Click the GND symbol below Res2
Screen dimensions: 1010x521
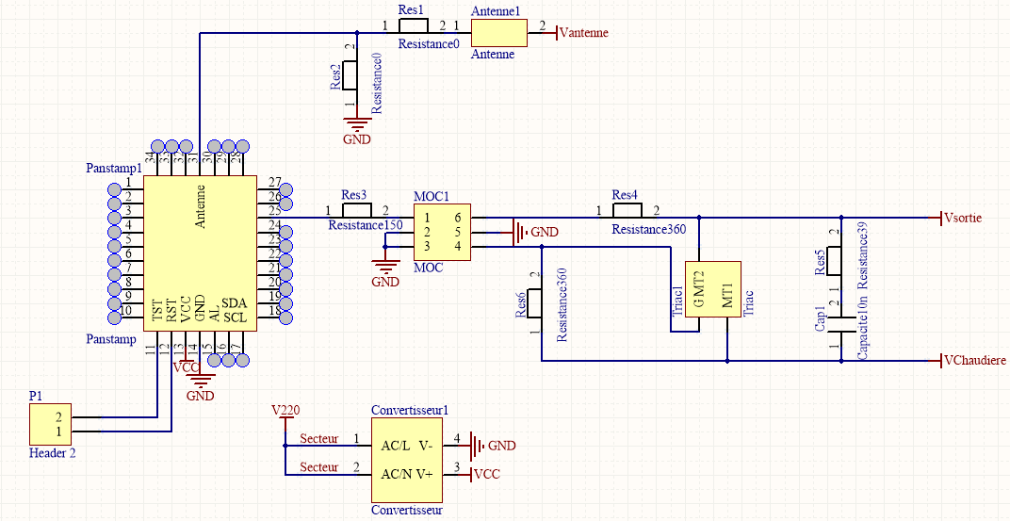pos(355,123)
